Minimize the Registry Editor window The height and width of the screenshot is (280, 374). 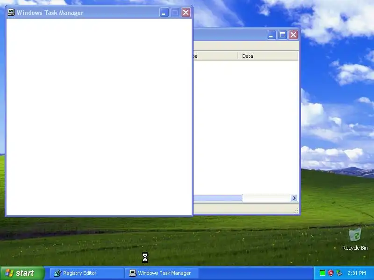tap(272, 35)
